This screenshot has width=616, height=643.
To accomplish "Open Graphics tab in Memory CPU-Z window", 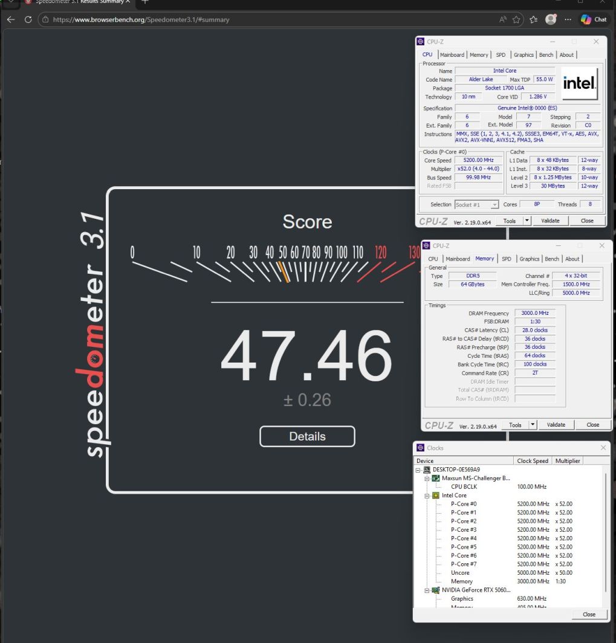I will click(530, 259).
